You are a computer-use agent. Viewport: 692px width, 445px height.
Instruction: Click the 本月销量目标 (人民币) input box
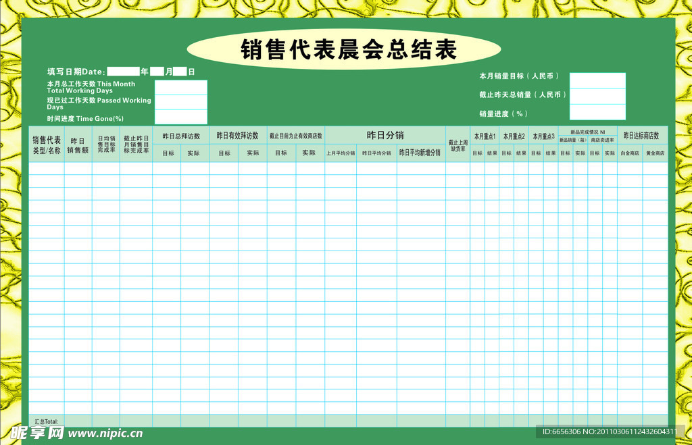(x=597, y=80)
